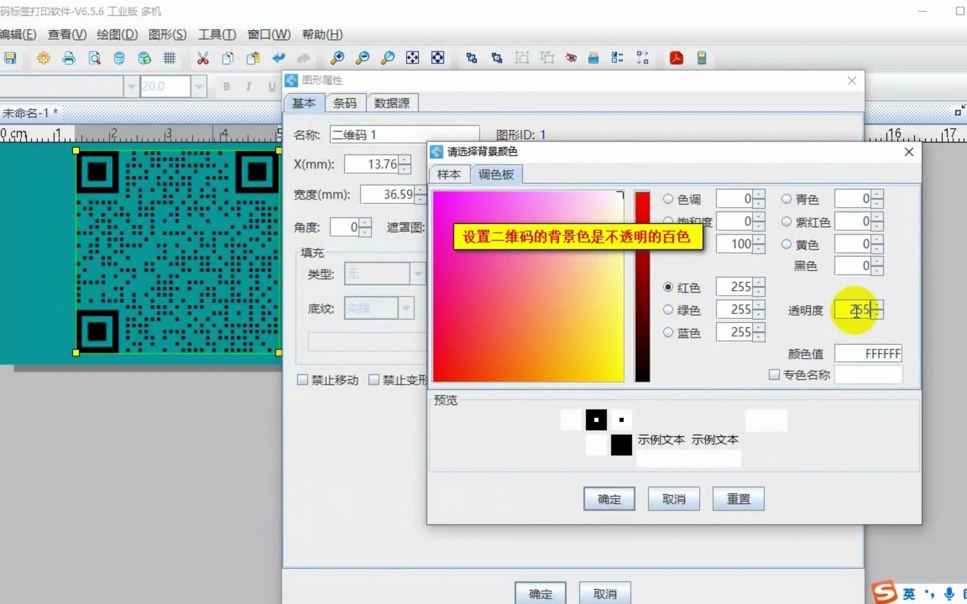Select the 青色 (cyan) radio button

tap(786, 199)
